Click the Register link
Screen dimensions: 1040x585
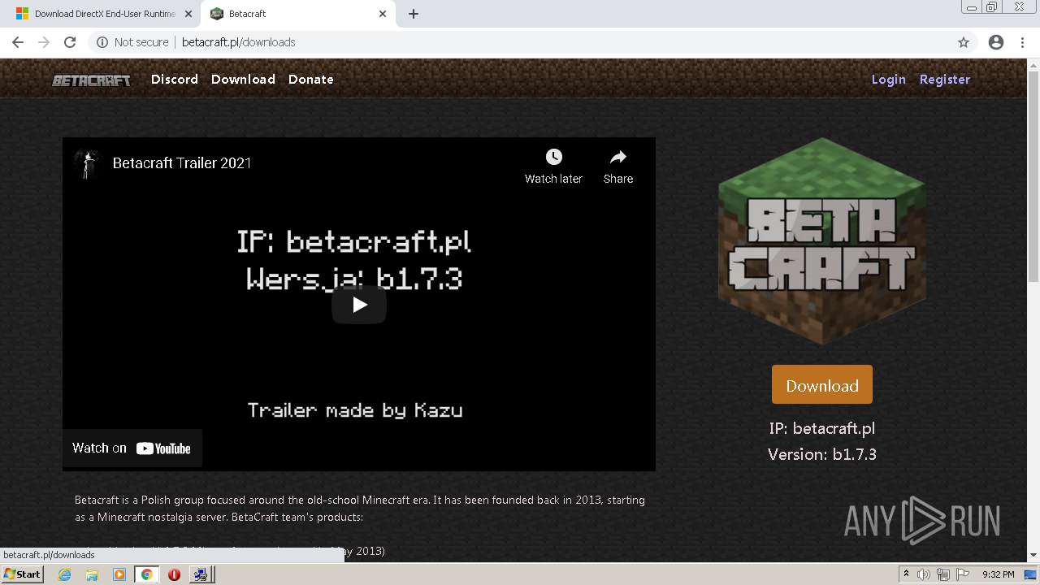click(945, 79)
